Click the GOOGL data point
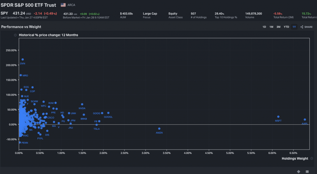Image resolution: width=317 pixels, height=174 pixels. coord(108,113)
